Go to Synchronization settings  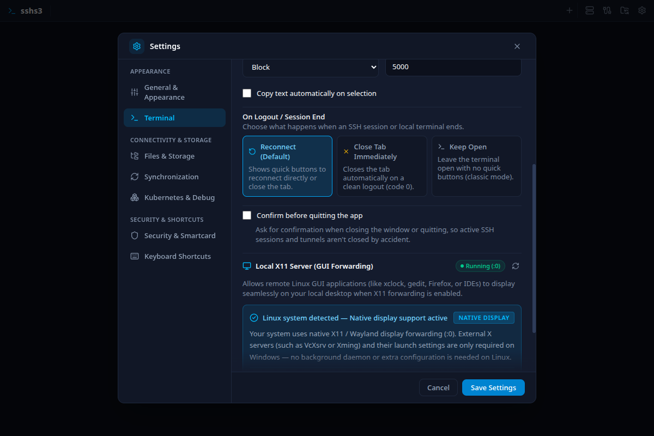click(x=174, y=177)
